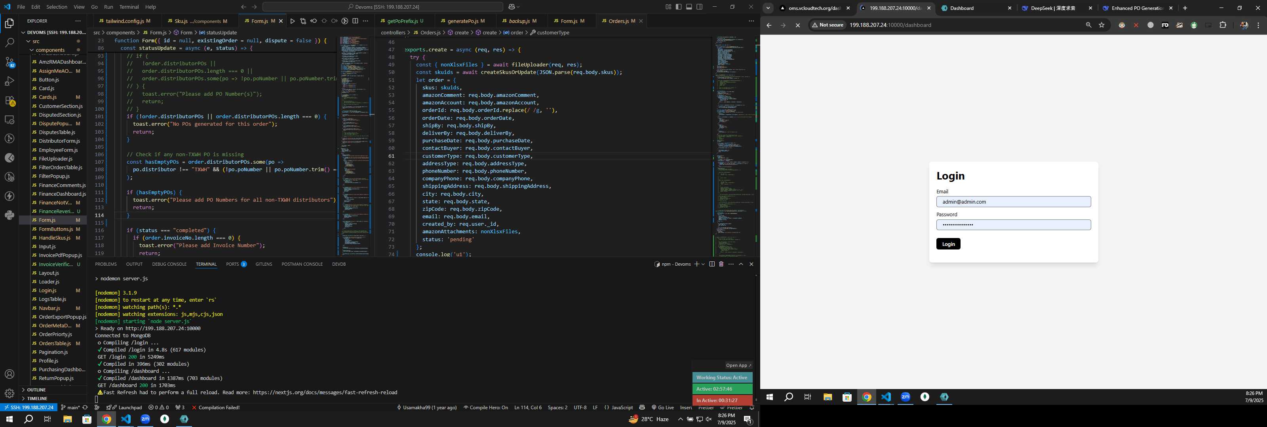Split the terminal panel

point(712,265)
